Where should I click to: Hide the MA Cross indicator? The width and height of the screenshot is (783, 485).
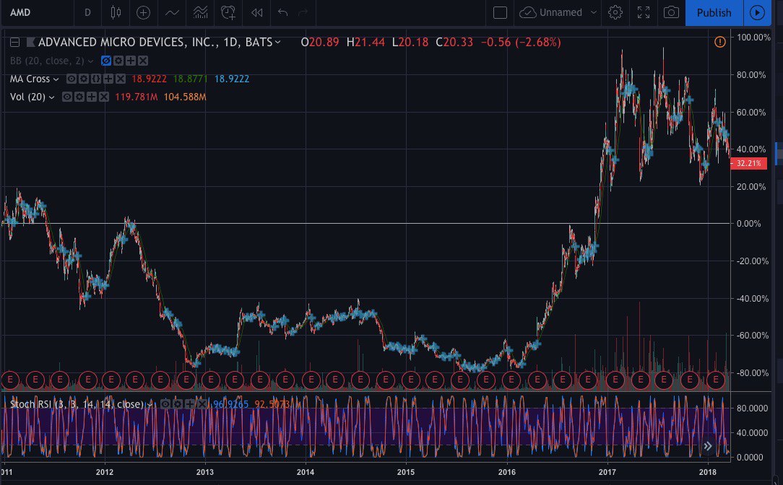pos(72,79)
